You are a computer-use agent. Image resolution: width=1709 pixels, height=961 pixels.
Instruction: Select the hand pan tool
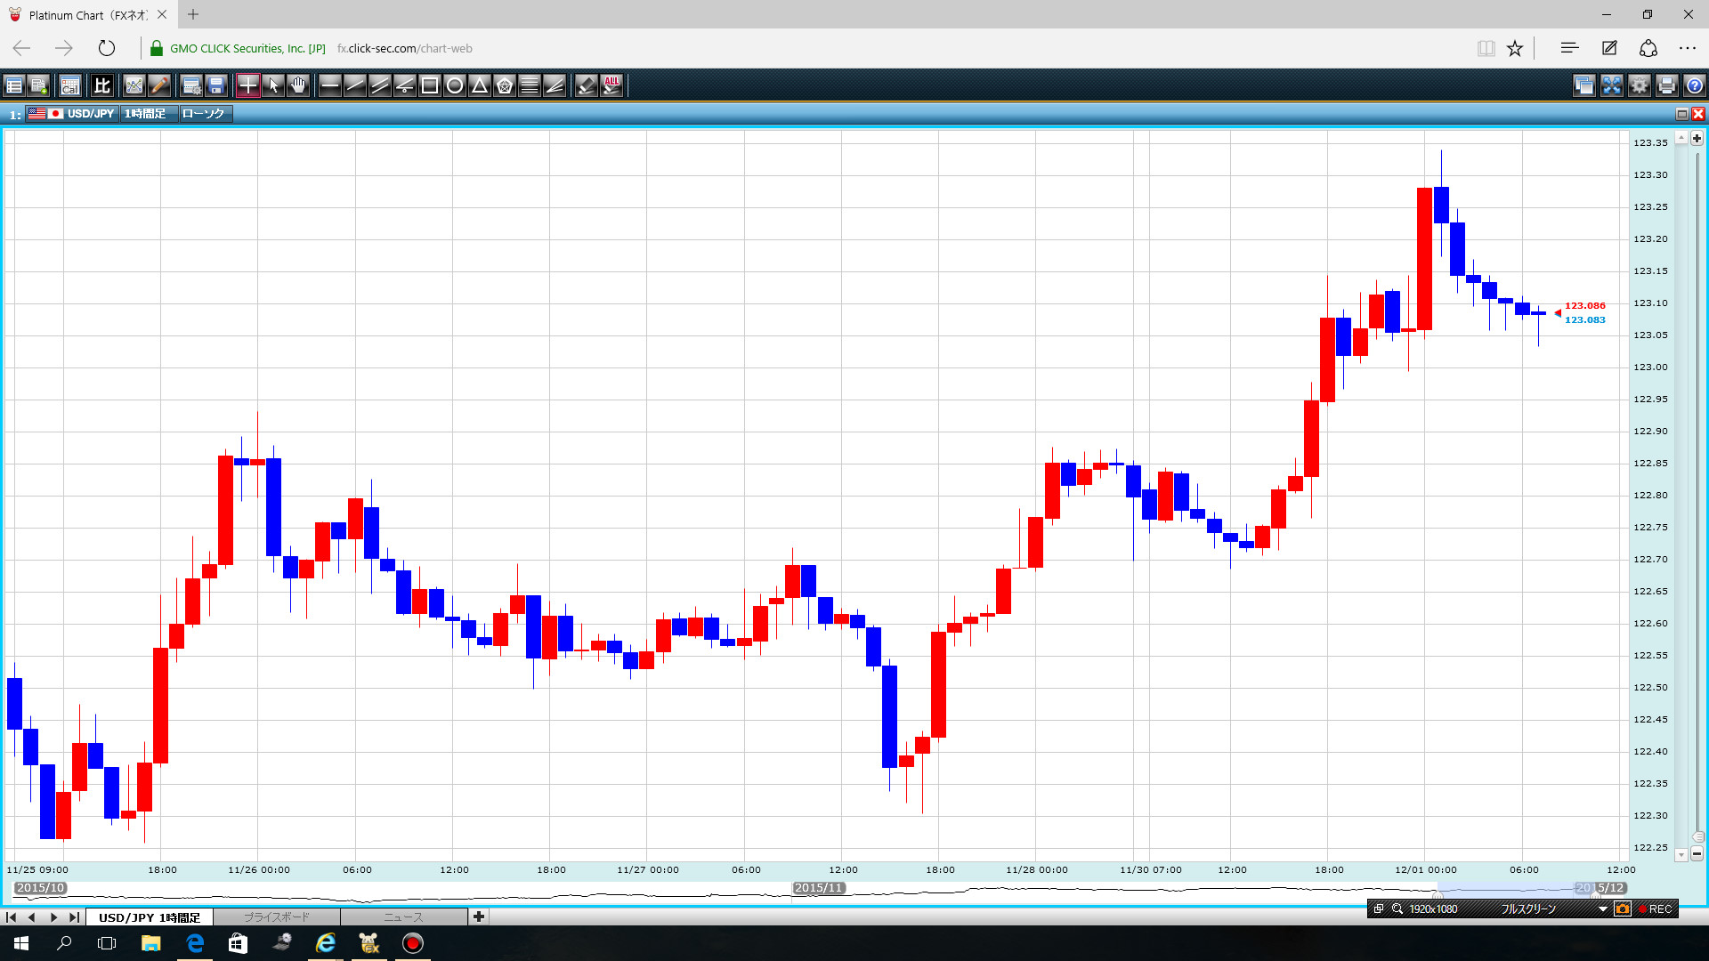pos(298,85)
